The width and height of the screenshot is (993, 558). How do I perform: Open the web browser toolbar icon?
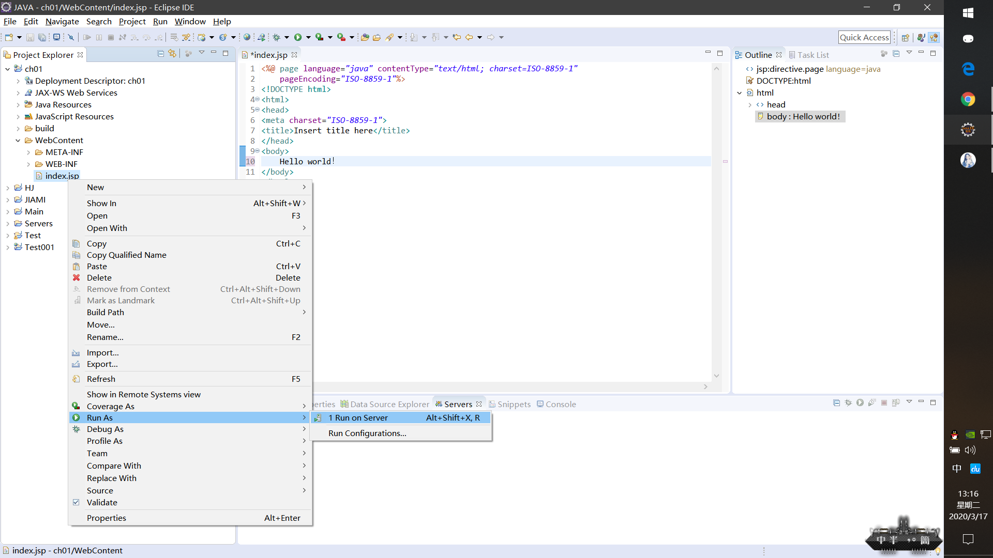(x=247, y=37)
